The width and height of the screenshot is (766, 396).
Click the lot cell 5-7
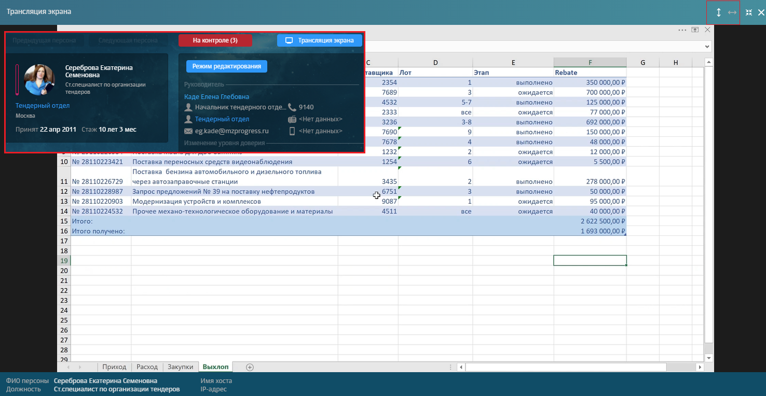pos(435,102)
